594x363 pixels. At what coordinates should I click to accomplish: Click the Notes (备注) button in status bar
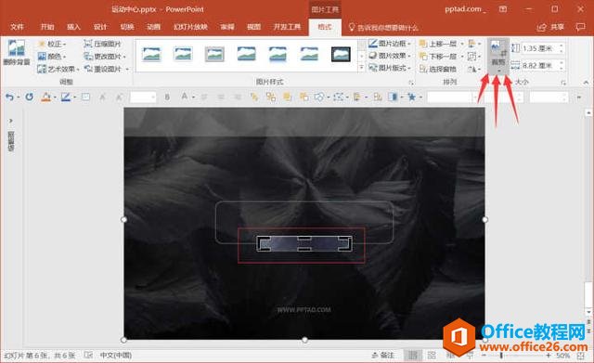(x=383, y=355)
